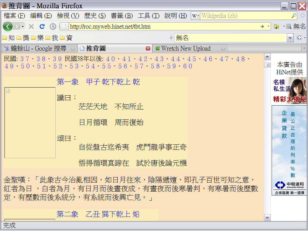The height and width of the screenshot is (231, 308).
Task: Click the Stop loading X icon
Action: pos(31,26)
